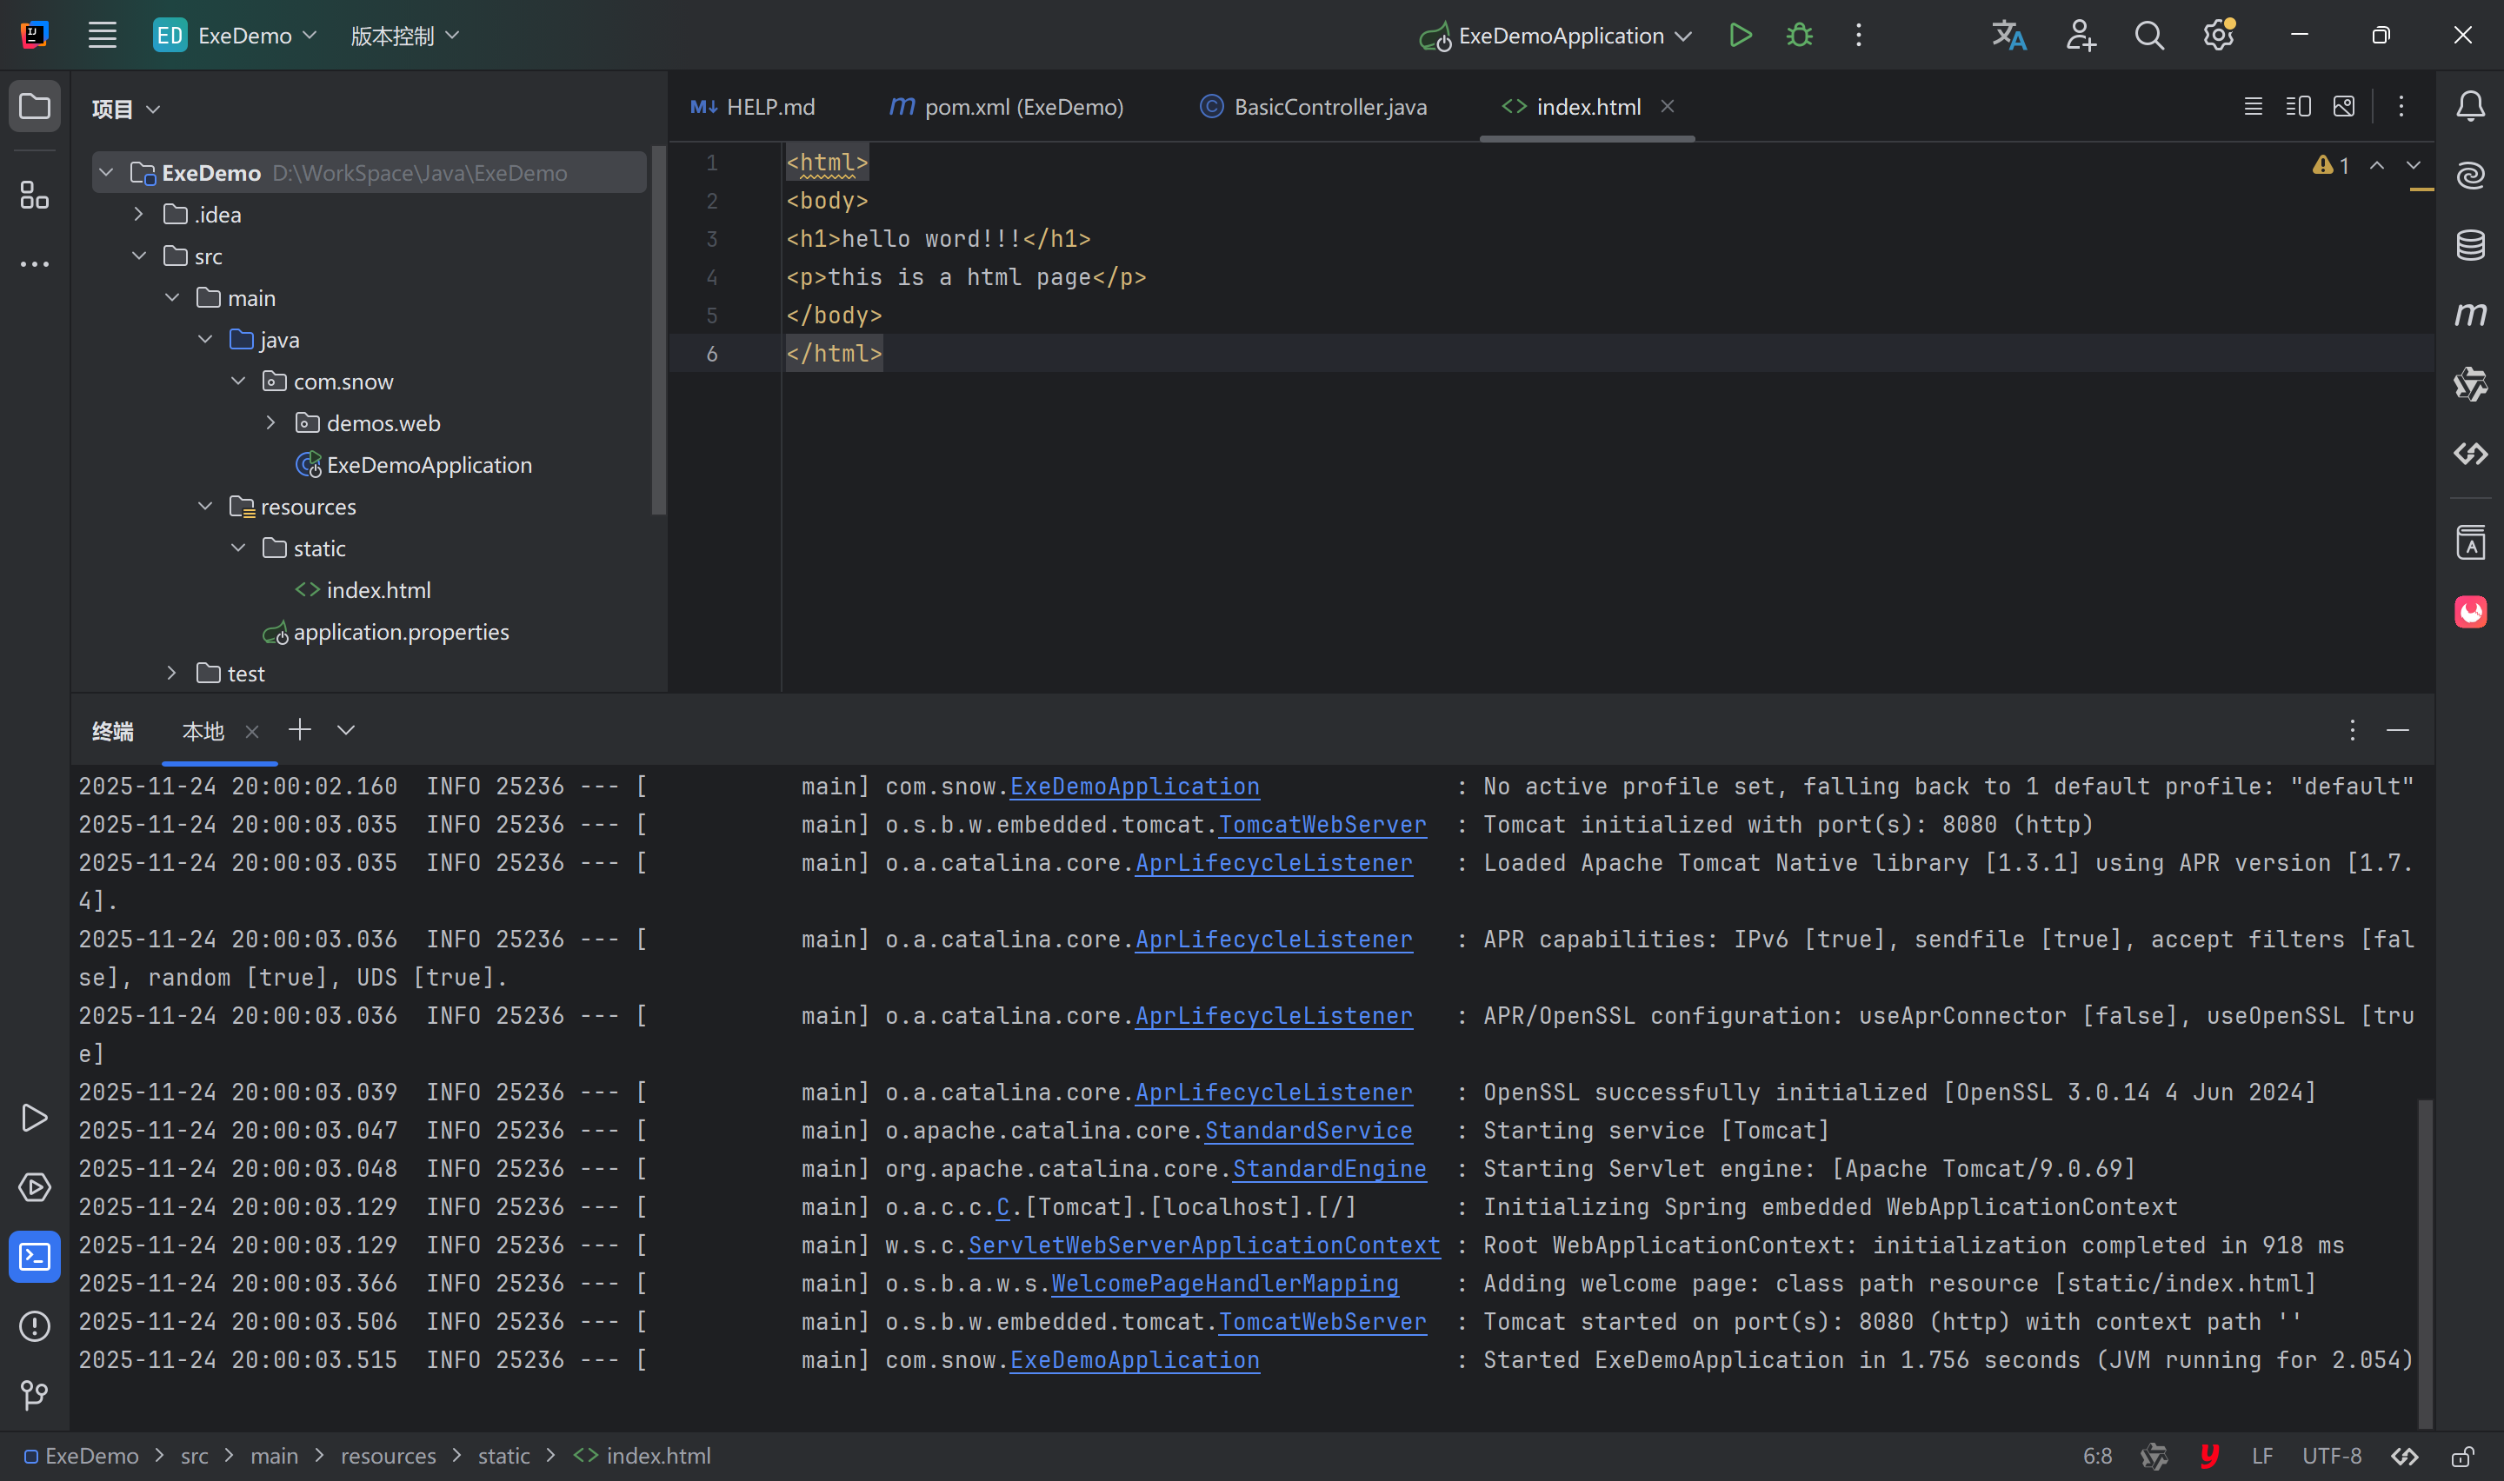Switch to editor-only view mode
This screenshot has width=2504, height=1481.
[2253, 107]
